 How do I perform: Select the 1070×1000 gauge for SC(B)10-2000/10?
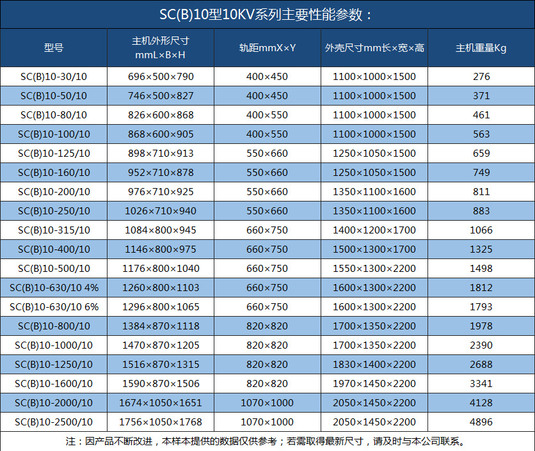click(267, 403)
